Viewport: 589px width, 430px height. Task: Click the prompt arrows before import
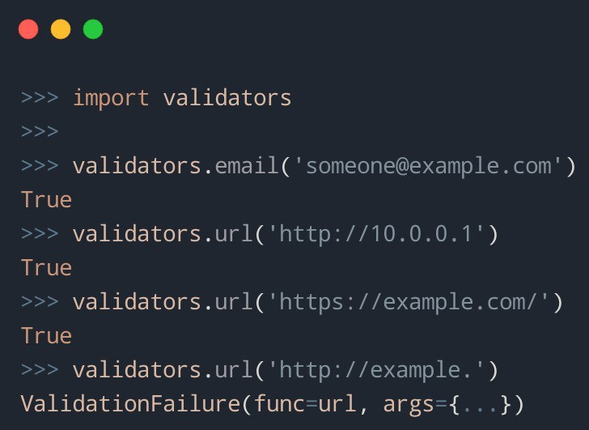tap(40, 98)
